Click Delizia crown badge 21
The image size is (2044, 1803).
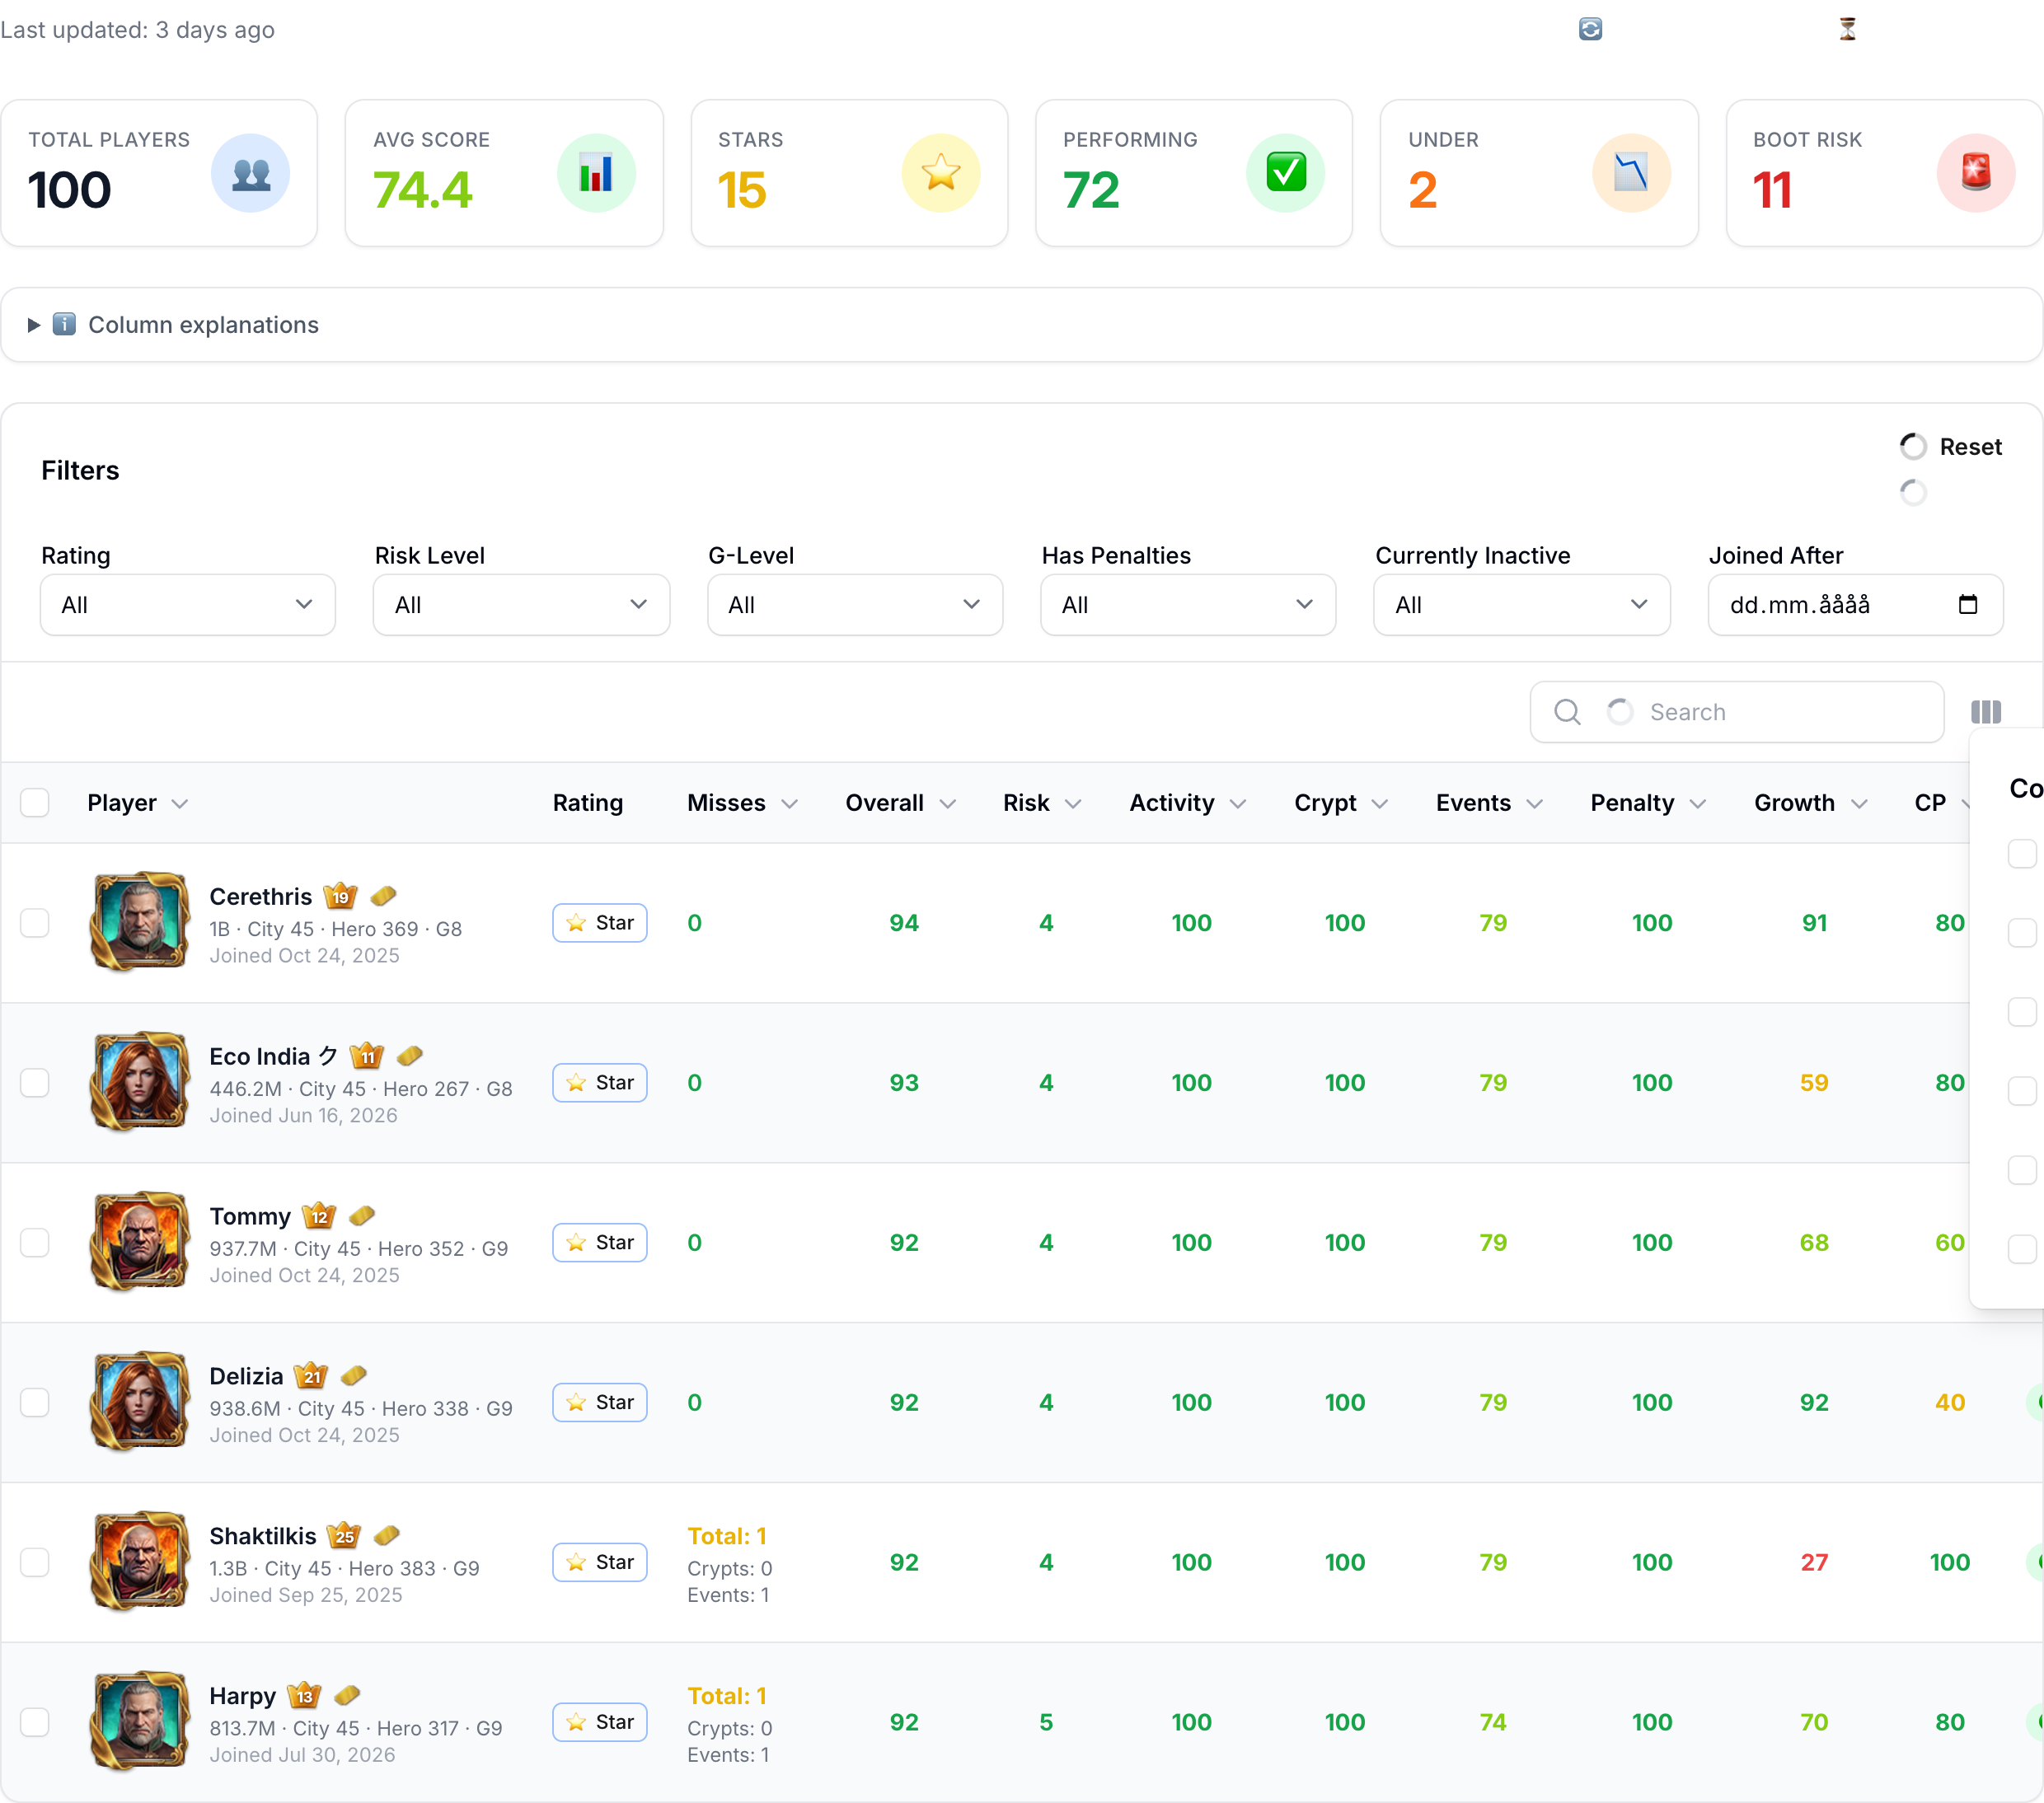point(311,1376)
